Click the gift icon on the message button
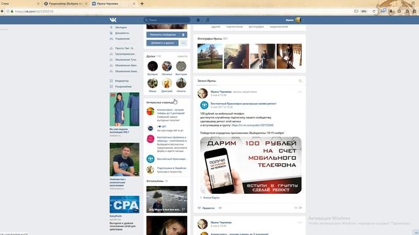419x235 pixels. click(183, 35)
